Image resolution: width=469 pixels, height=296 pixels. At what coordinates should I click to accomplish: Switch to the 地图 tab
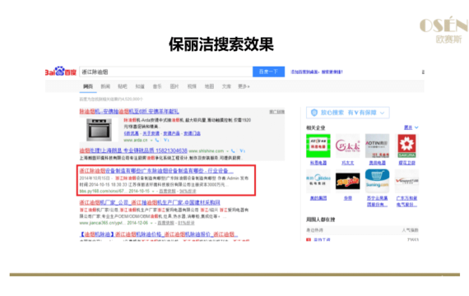[x=209, y=86]
